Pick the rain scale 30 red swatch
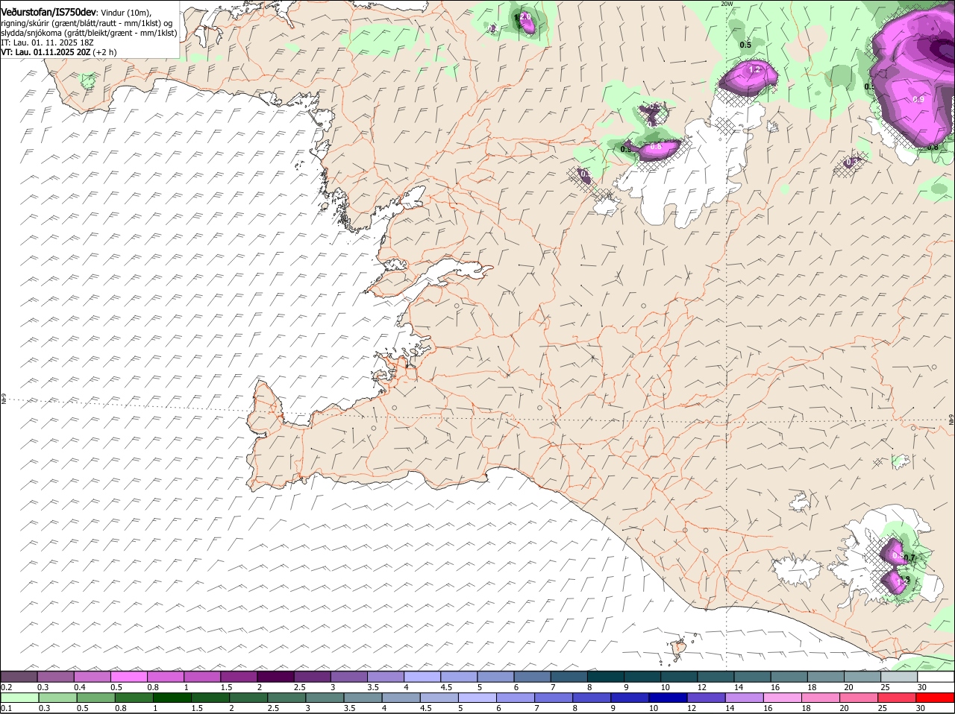955x714 pixels. [x=935, y=698]
